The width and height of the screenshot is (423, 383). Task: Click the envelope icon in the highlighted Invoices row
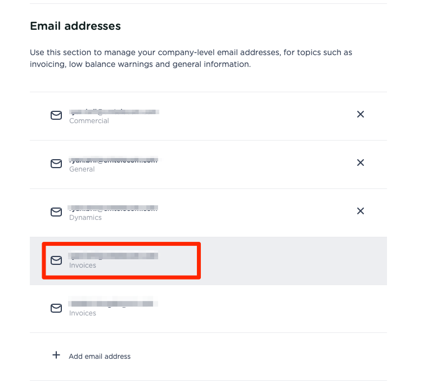click(x=56, y=260)
